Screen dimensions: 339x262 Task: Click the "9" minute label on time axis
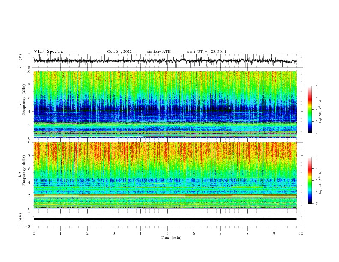point(274,233)
